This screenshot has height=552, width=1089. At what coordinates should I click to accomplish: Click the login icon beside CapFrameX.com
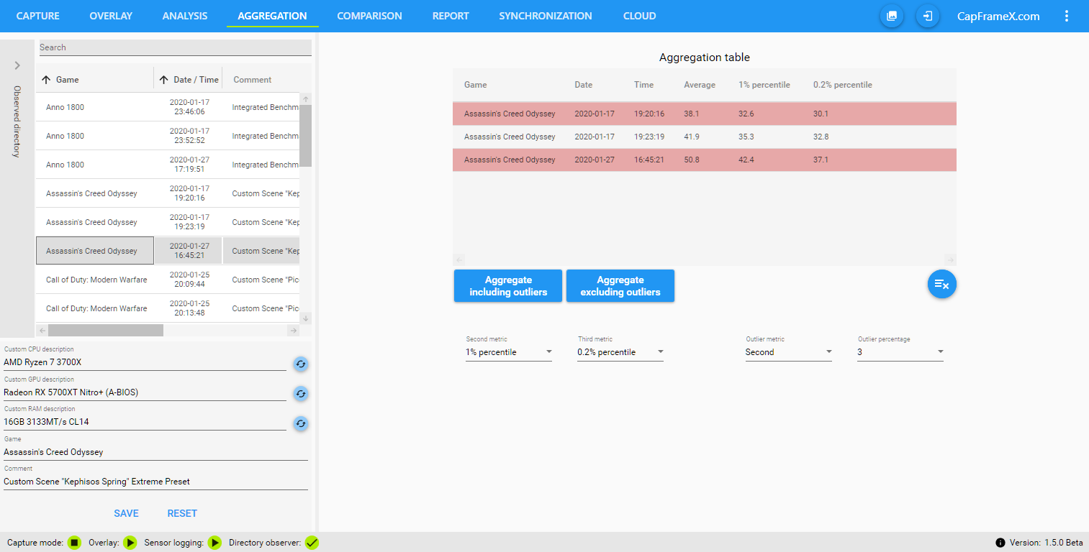(x=928, y=16)
